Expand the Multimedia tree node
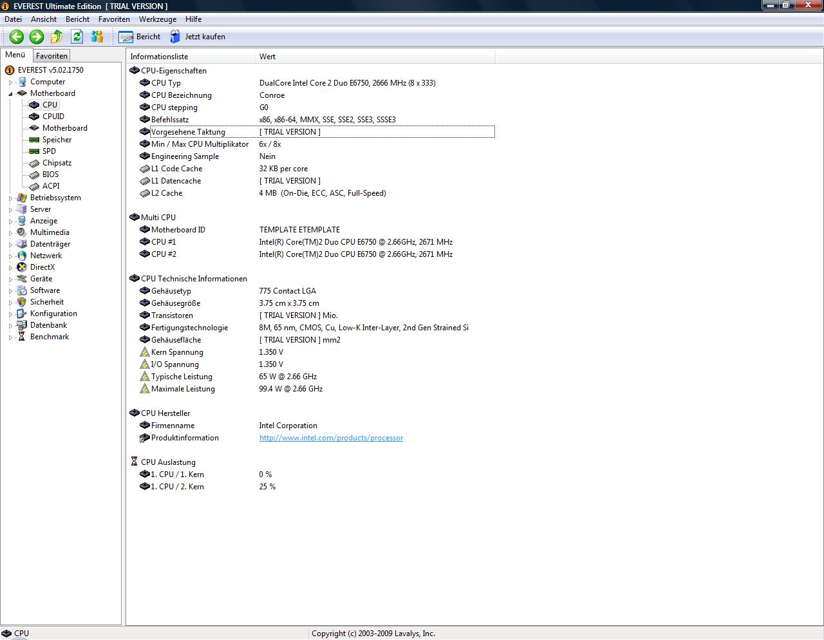The height and width of the screenshot is (640, 824). tap(11, 233)
